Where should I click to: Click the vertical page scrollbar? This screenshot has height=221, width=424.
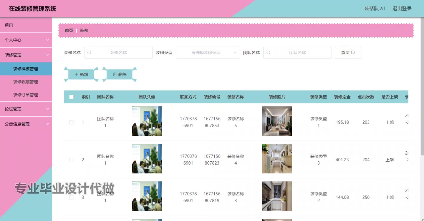[x=422, y=87]
